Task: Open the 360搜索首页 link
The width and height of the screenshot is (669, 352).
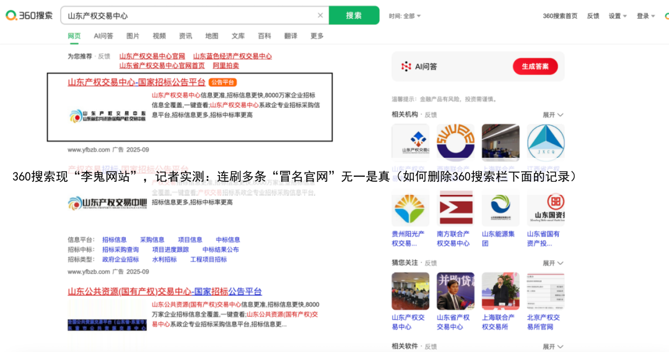Action: 560,16
